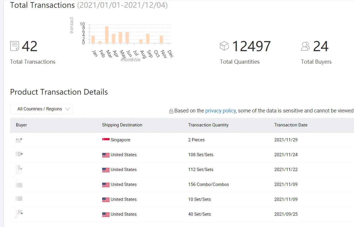354x227 pixels.
Task: Click the privacy lock icon
Action: pos(171,111)
